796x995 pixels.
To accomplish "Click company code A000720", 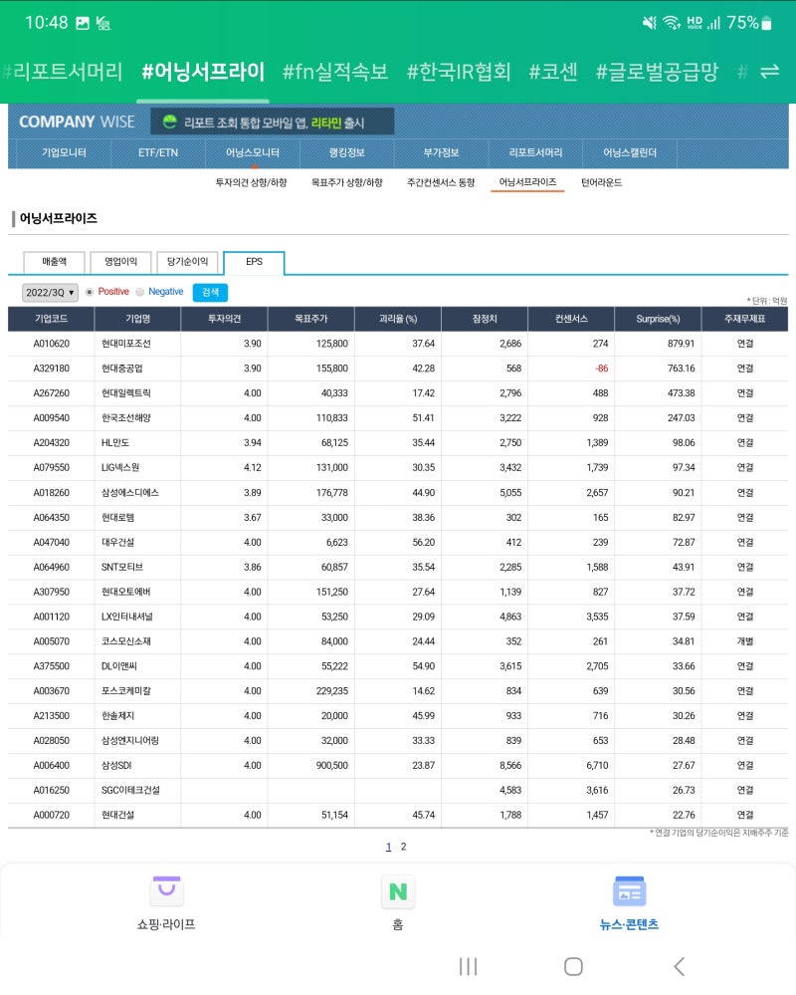I will [x=52, y=815].
